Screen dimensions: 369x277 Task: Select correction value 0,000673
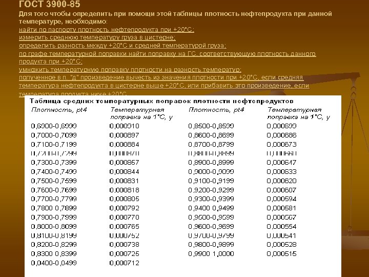(281, 144)
